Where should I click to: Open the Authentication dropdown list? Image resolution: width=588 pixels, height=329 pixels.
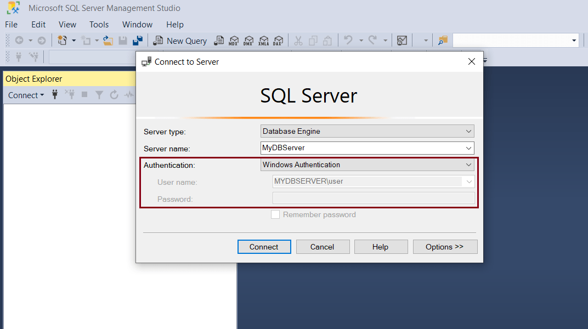[468, 165]
